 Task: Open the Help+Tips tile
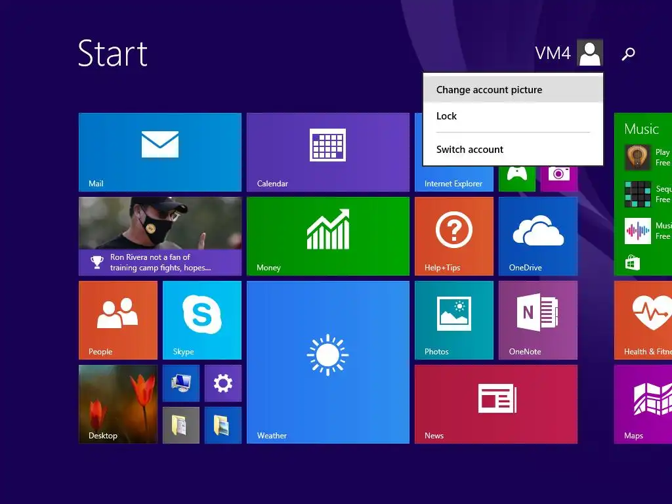click(x=454, y=236)
